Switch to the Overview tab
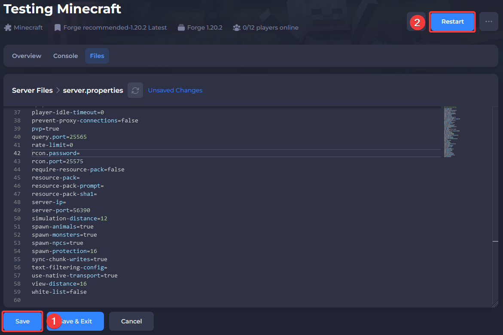This screenshot has width=503, height=335. (27, 56)
